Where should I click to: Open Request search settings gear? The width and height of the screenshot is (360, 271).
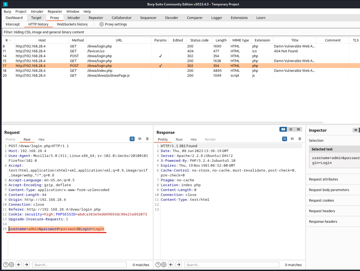(12, 264)
